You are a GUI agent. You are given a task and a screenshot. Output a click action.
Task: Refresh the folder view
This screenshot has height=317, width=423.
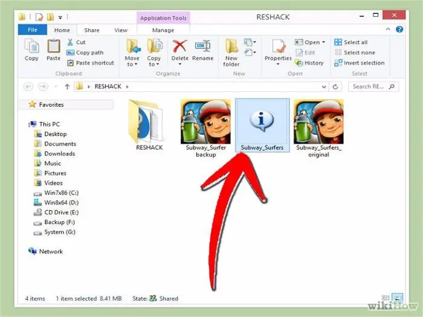point(335,86)
